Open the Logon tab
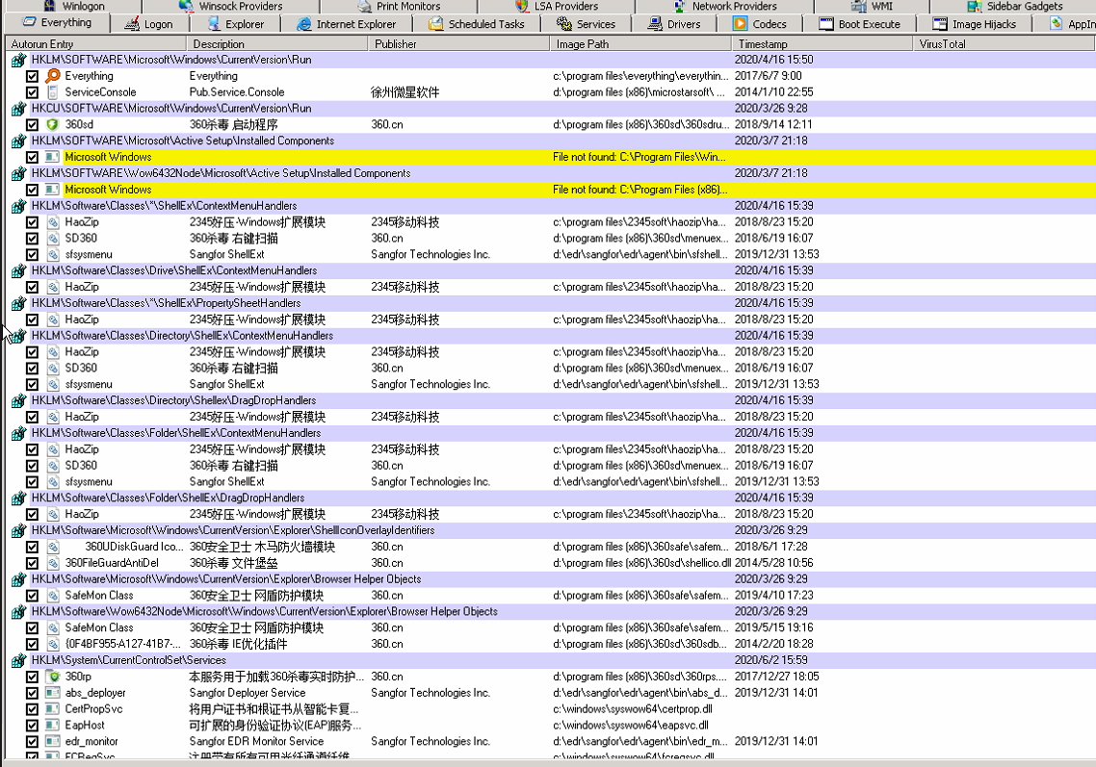 [x=149, y=24]
